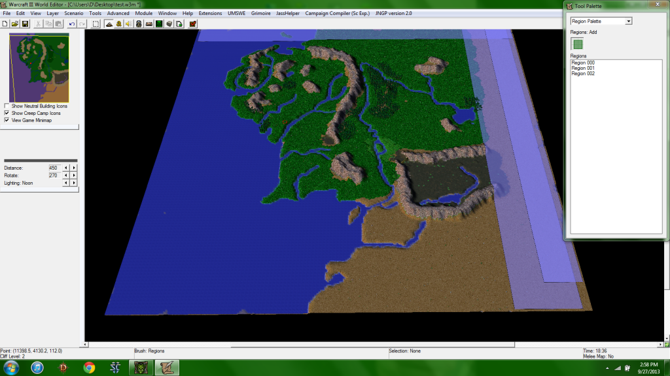Click the Brush: Regions status bar text
The image size is (670, 376).
pyautogui.click(x=150, y=351)
